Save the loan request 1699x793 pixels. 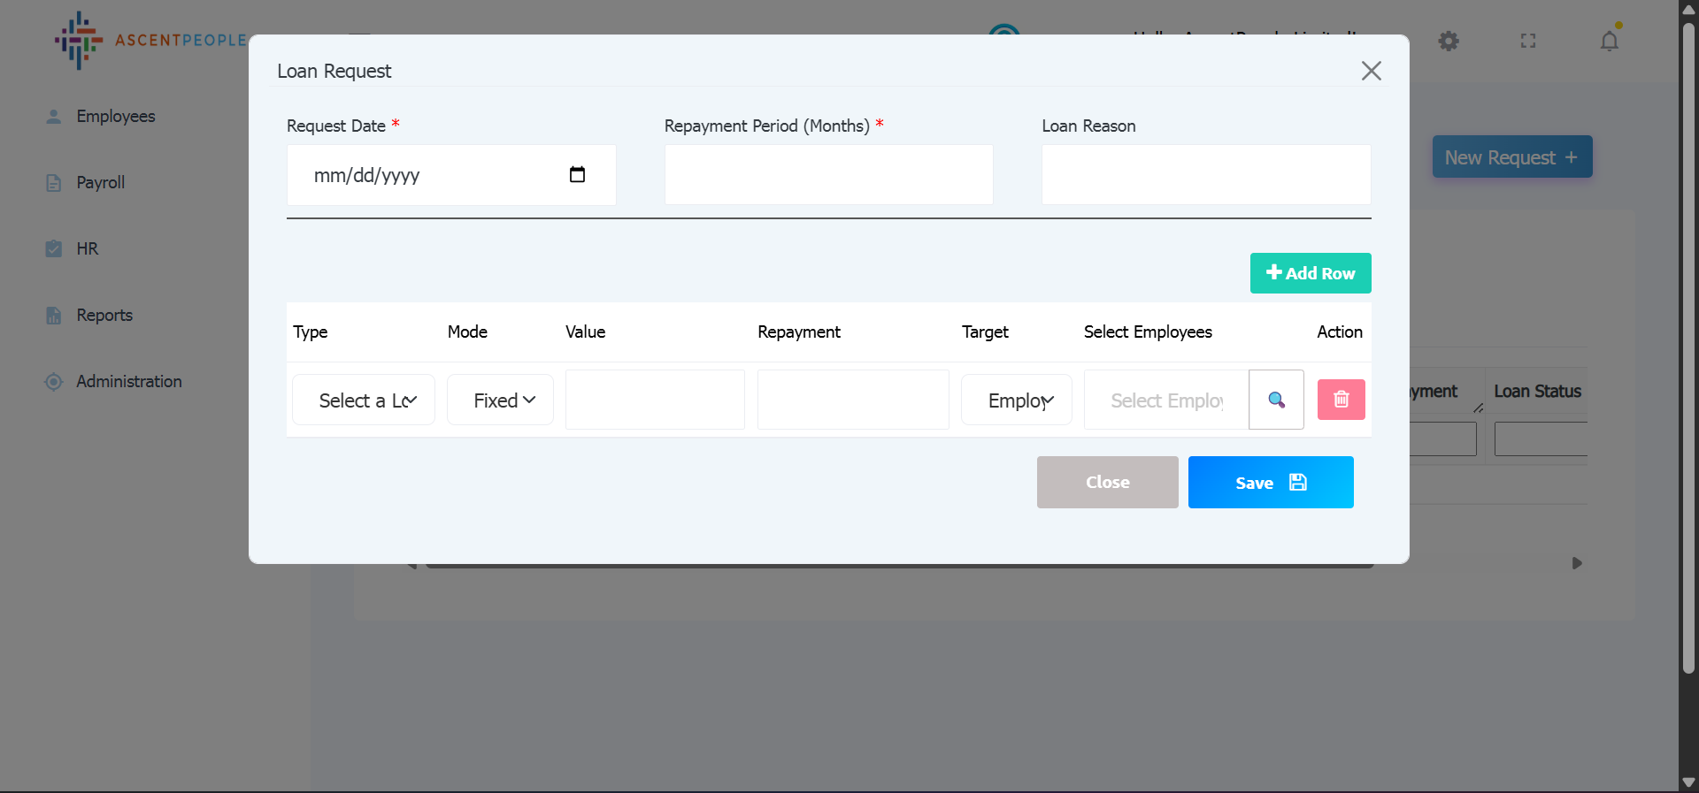(1270, 483)
